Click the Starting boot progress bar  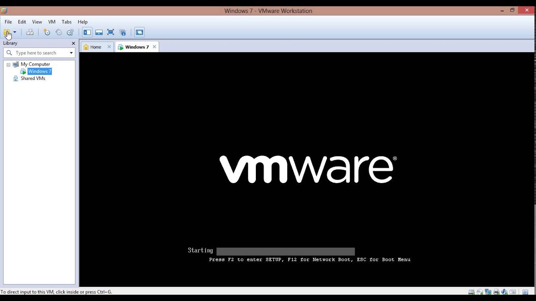pos(286,251)
